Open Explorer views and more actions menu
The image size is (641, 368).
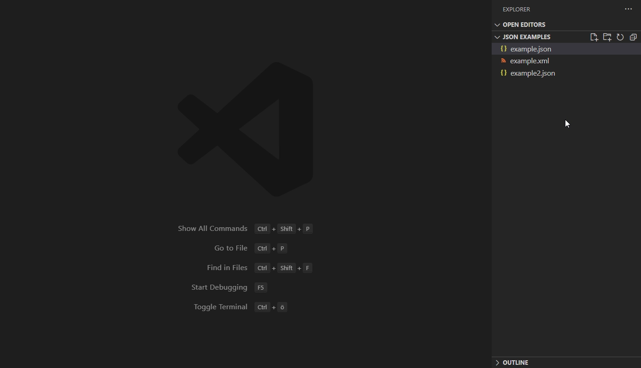point(628,9)
